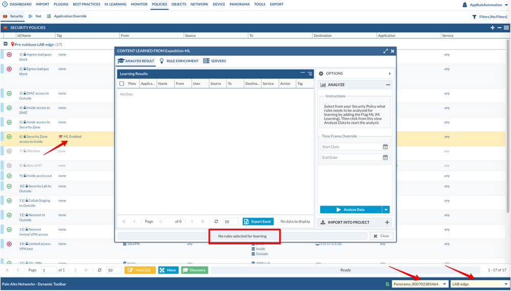Image resolution: width=511 pixels, height=291 pixels.
Task: Switch to Application Override tab
Action: click(67, 16)
